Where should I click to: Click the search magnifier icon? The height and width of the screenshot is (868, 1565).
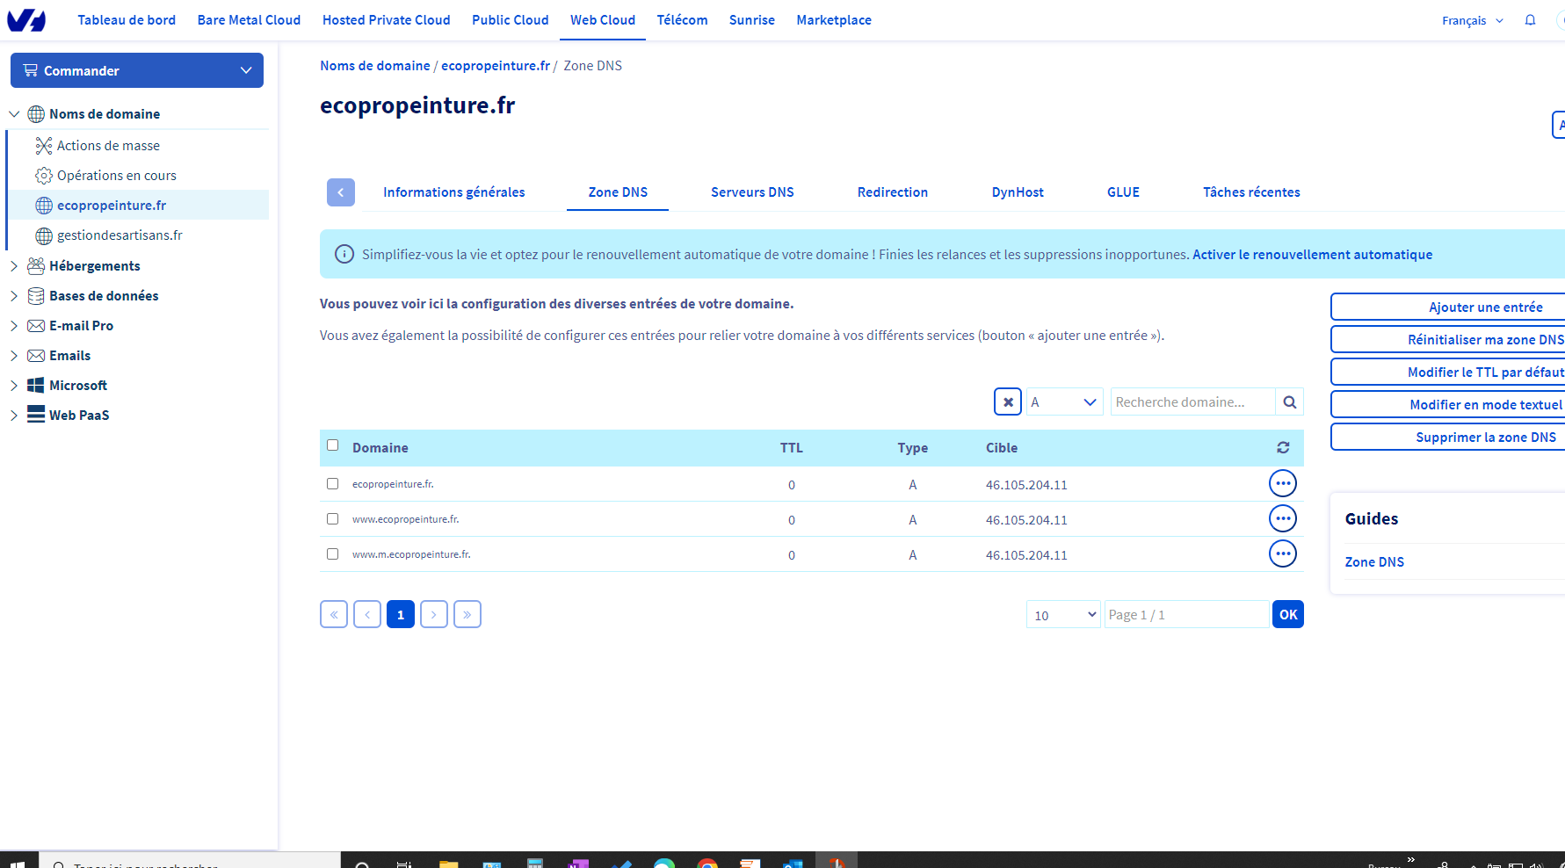(x=1289, y=402)
